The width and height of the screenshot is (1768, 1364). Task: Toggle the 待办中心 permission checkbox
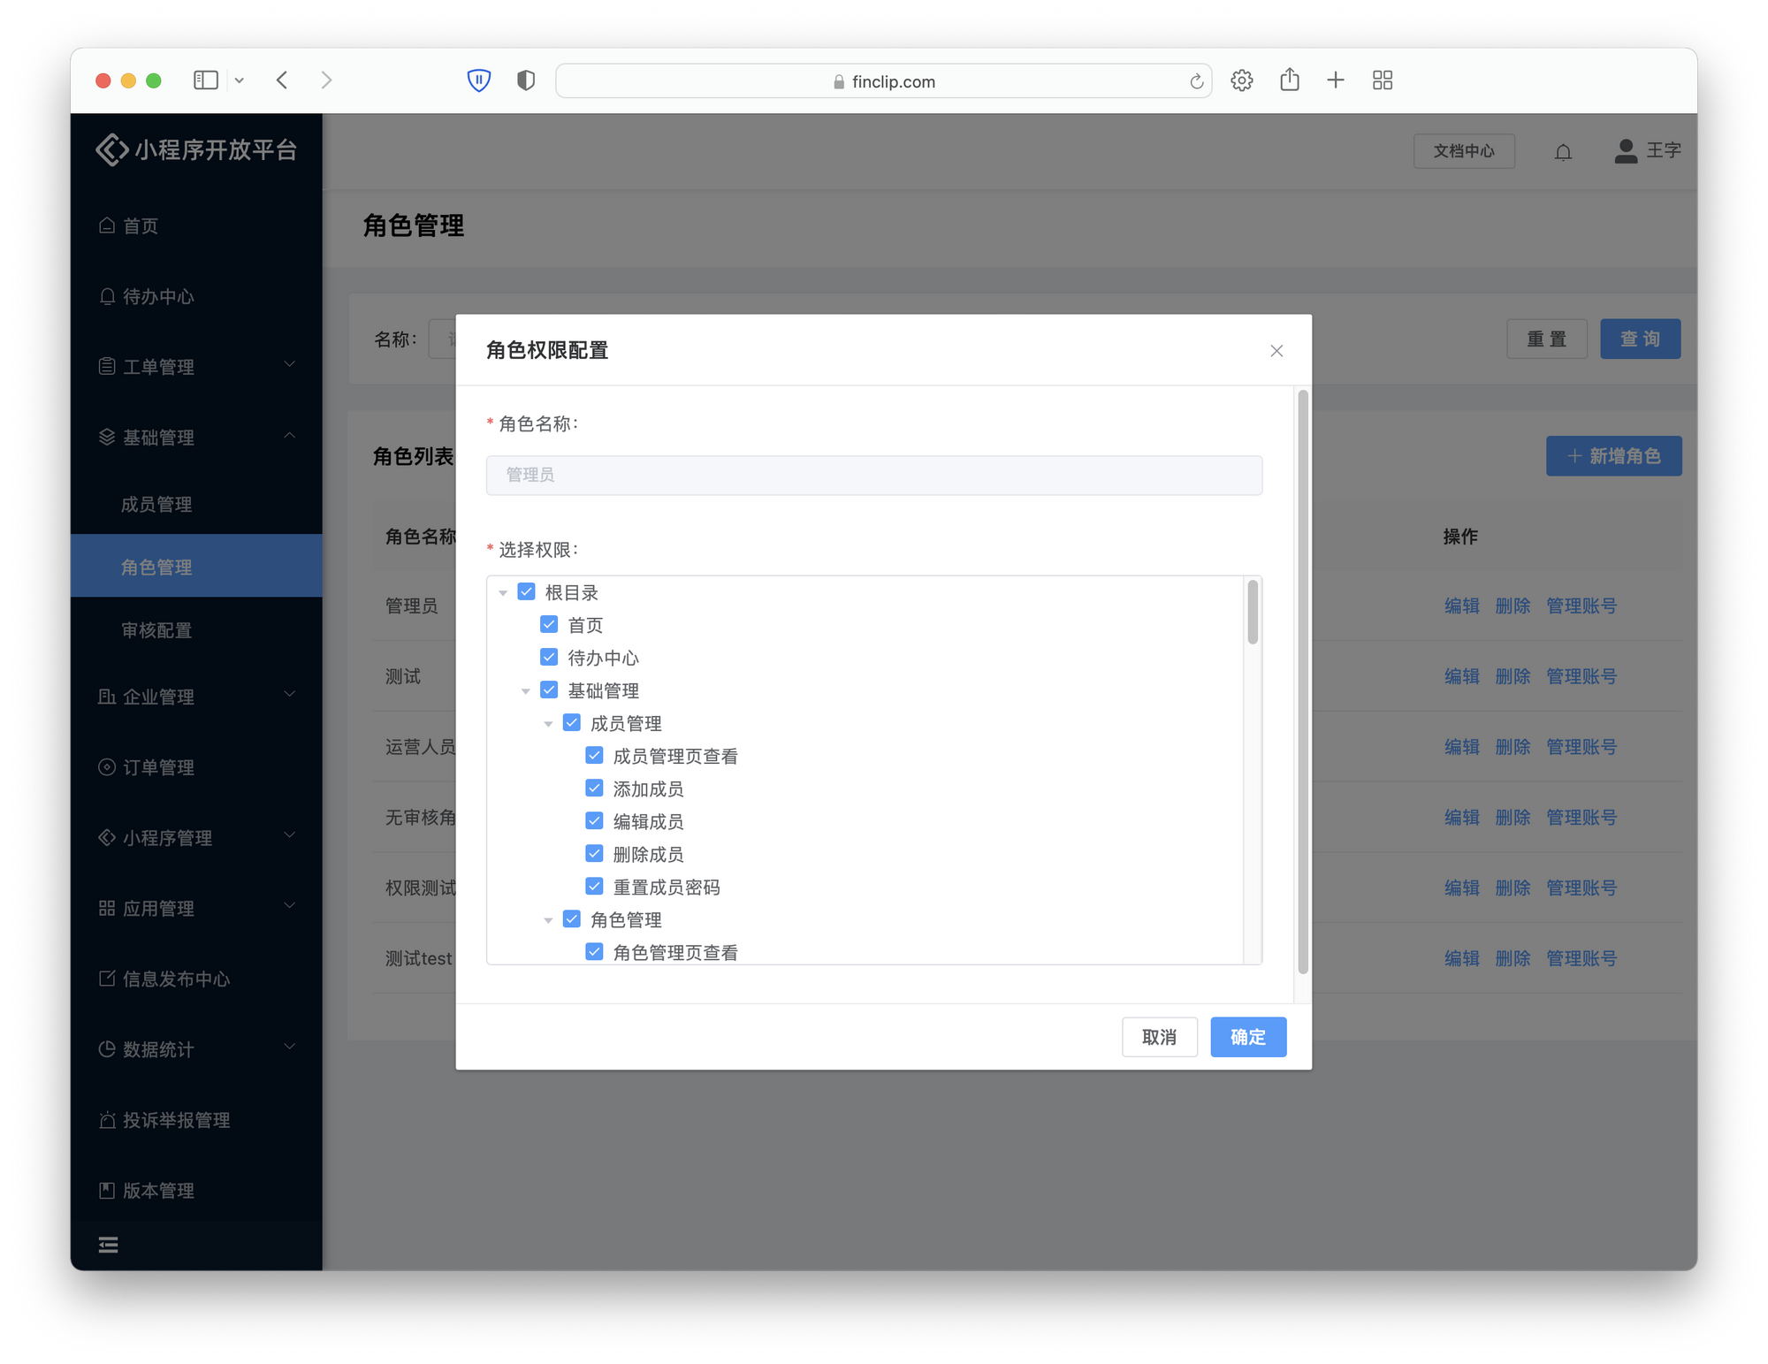point(549,657)
